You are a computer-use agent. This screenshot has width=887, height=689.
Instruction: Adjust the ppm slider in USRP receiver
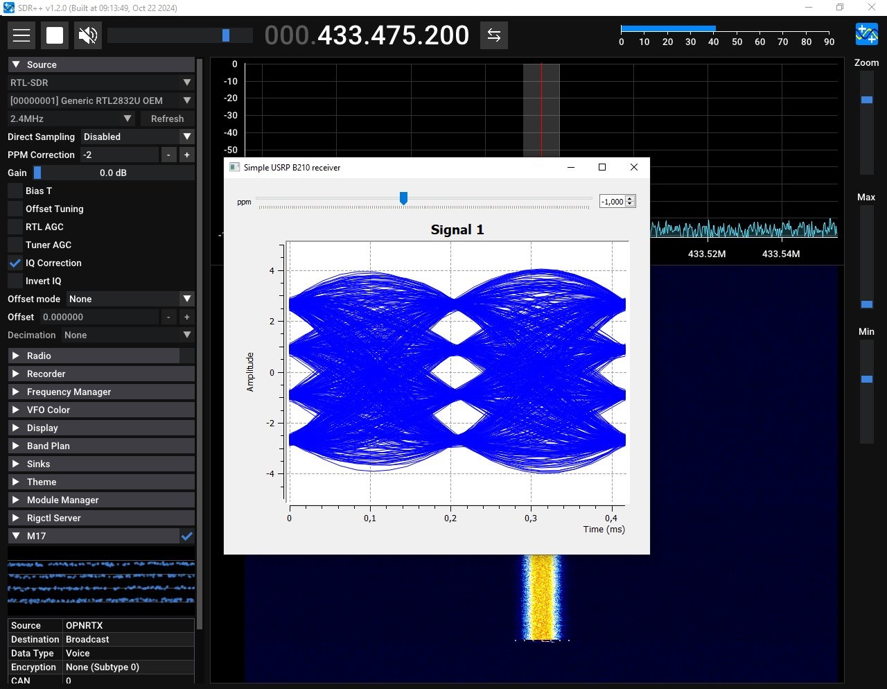point(403,199)
